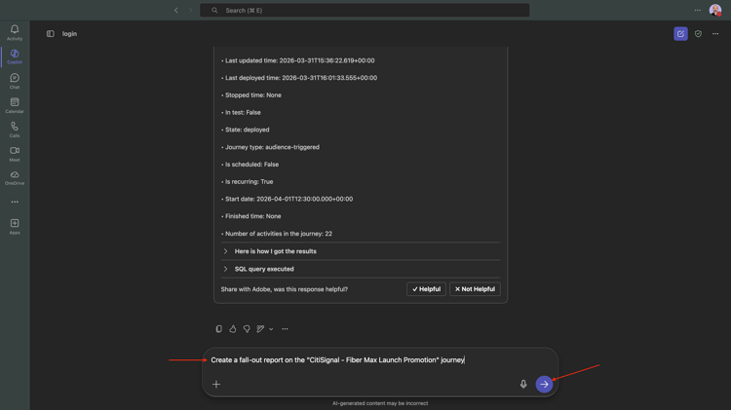
Task: Give the response a thumbs up
Action: (x=233, y=329)
